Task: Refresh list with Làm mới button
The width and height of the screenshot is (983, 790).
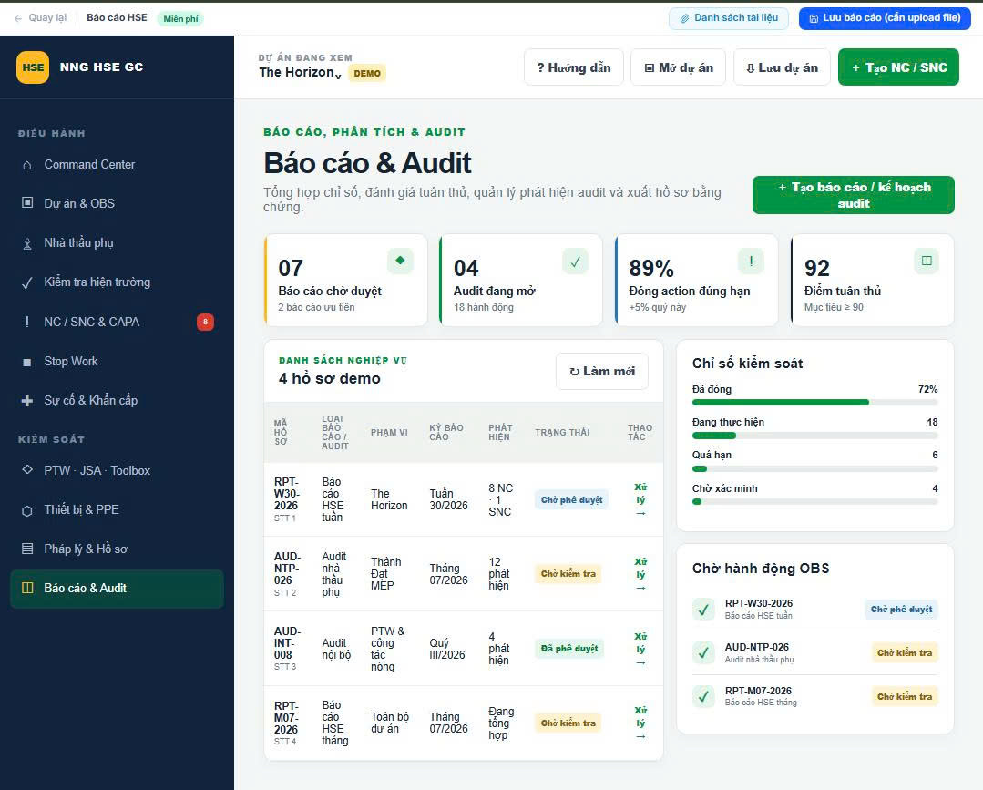Action: tap(602, 371)
